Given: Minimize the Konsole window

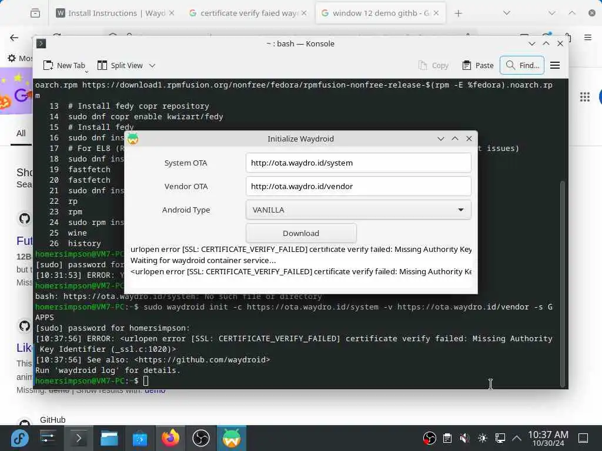Looking at the screenshot, I should click(x=531, y=43).
